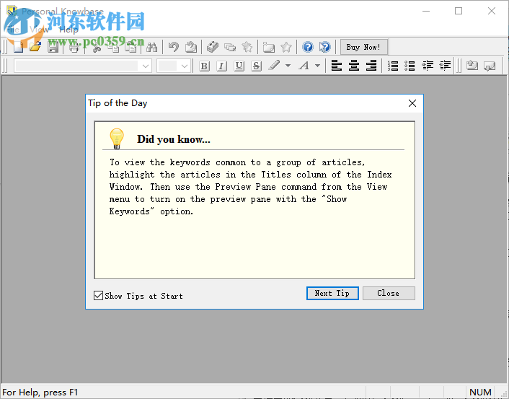Viewport: 509px width, 399px height.
Task: Click the Undo arrow icon
Action: tap(174, 48)
